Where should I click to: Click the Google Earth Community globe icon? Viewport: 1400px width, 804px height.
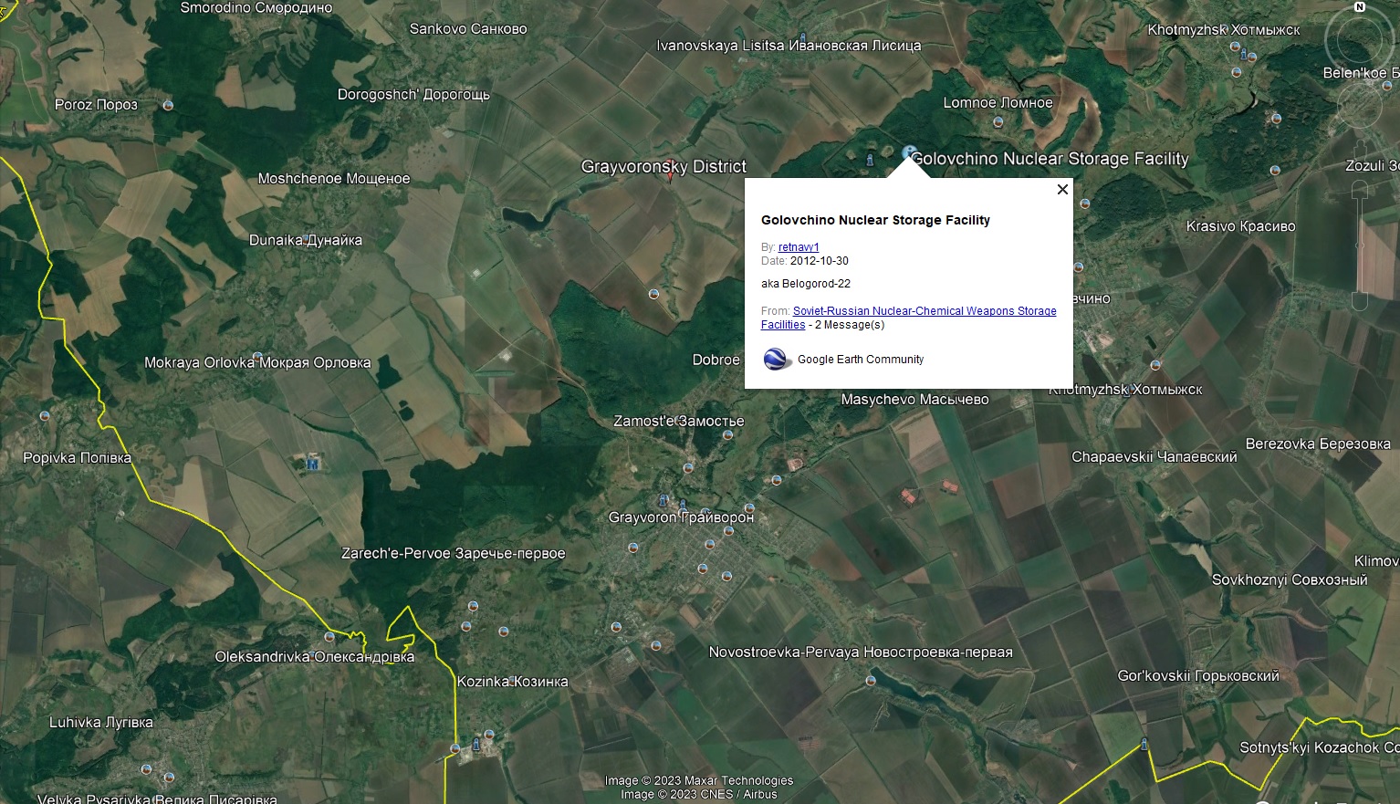(x=777, y=360)
